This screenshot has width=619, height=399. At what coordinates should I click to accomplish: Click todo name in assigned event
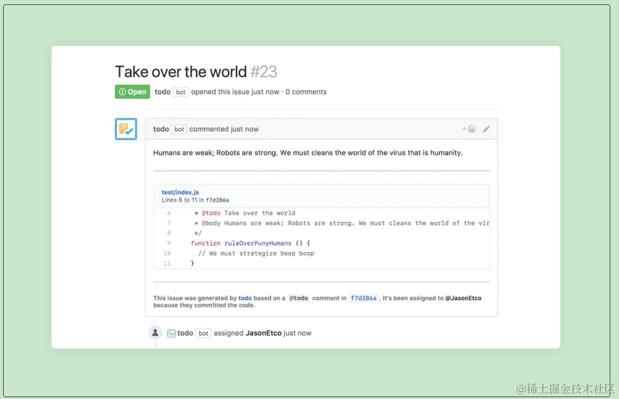click(185, 333)
